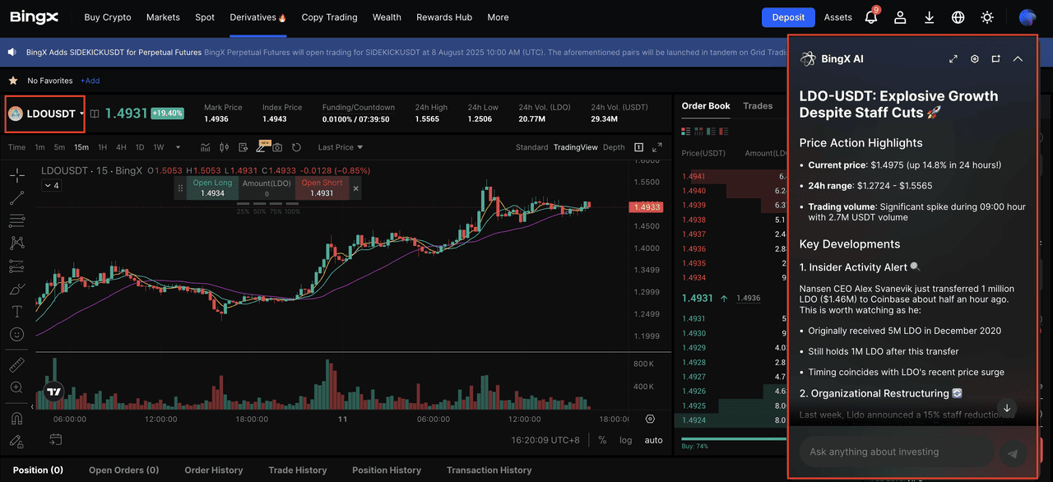Screen dimensions: 1053x482
Task: Switch to the Order History tab
Action: (214, 470)
